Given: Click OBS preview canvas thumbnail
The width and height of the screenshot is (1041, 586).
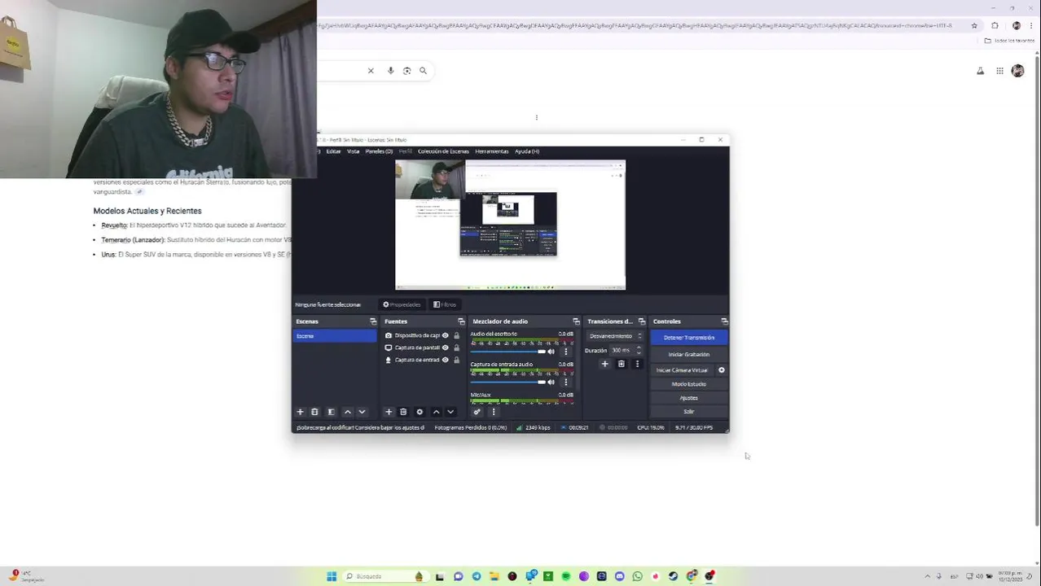Looking at the screenshot, I should (511, 225).
